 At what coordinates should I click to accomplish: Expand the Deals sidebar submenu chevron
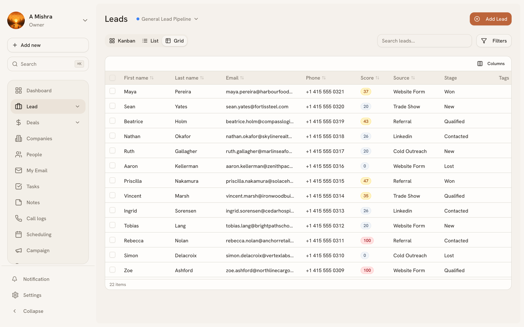pos(77,123)
